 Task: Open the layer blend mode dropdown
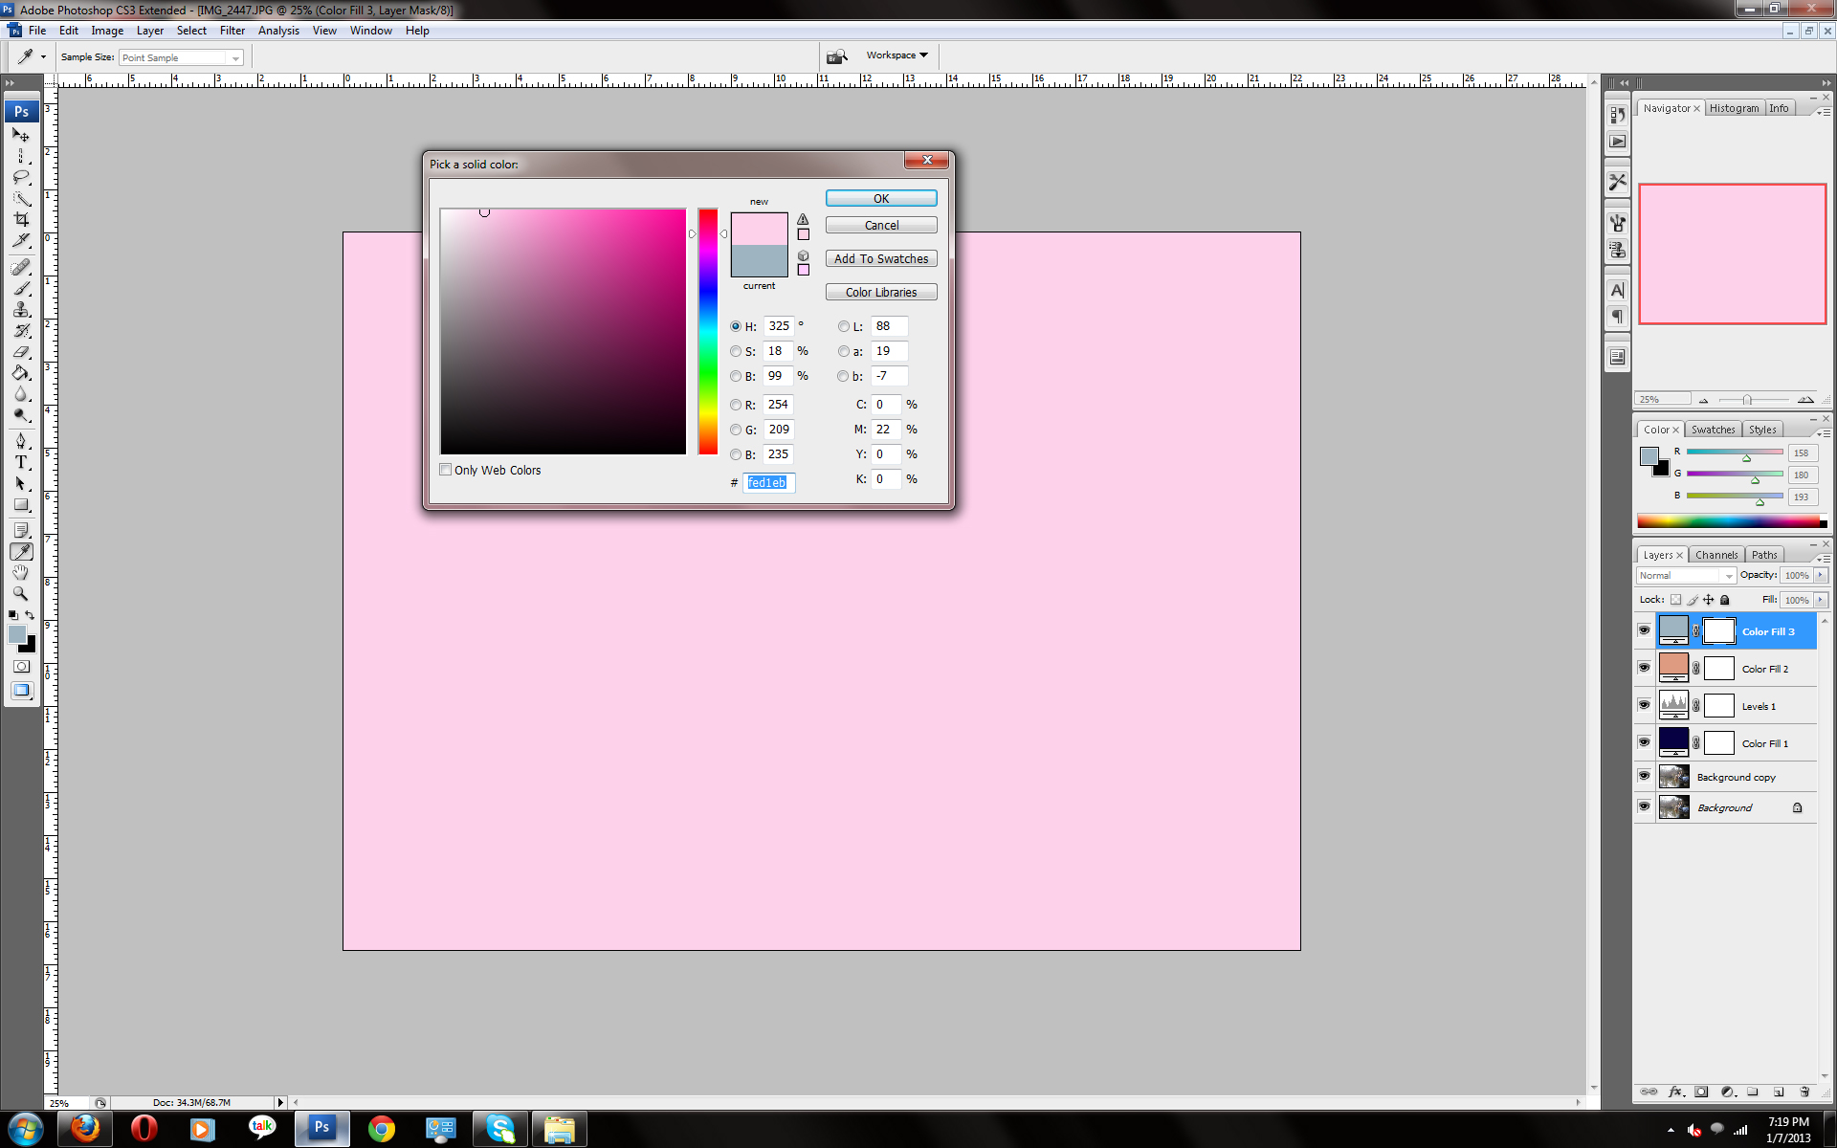click(x=1686, y=575)
